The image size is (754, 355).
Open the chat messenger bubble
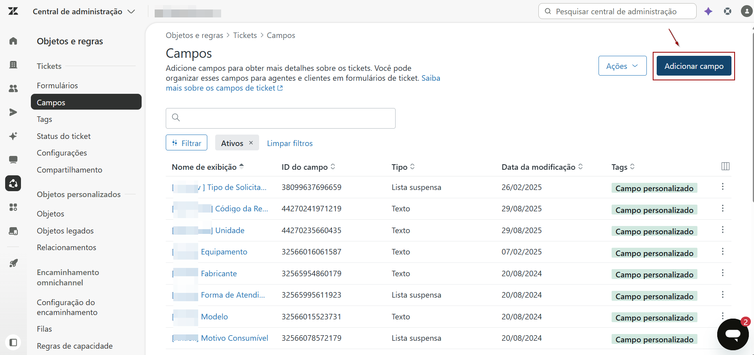tap(733, 334)
